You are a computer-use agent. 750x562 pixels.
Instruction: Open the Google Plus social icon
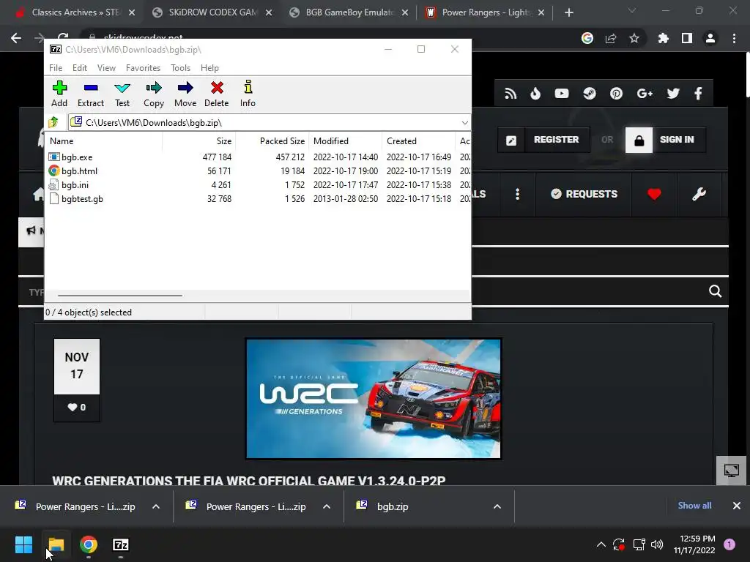645,93
